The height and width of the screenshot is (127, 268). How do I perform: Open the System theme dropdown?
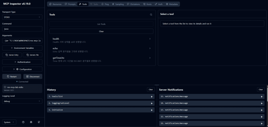[x=9, y=122]
